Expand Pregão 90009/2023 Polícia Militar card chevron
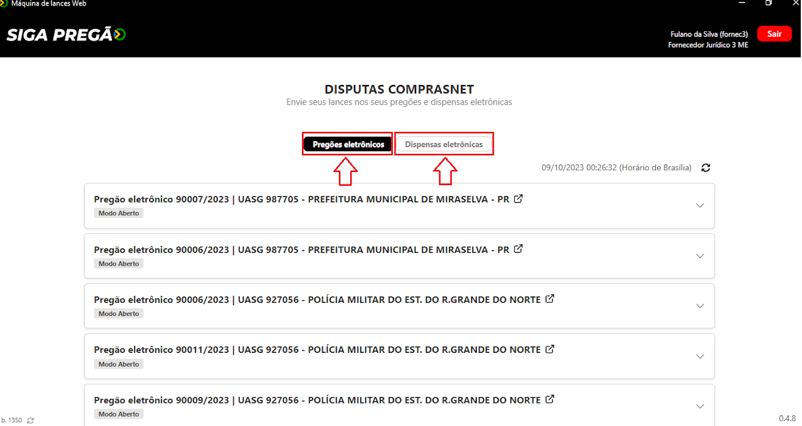The image size is (802, 426). [700, 406]
